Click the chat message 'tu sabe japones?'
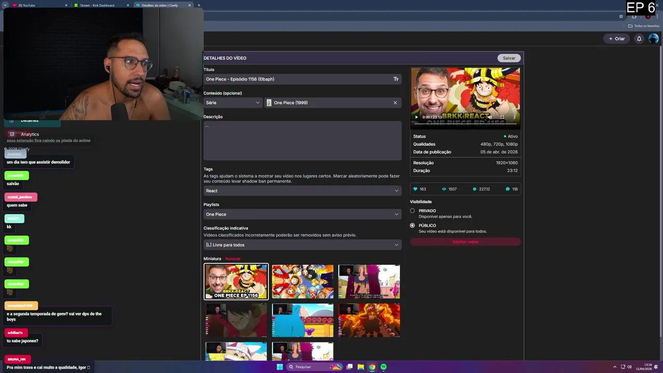This screenshot has height=373, width=663. 22,341
